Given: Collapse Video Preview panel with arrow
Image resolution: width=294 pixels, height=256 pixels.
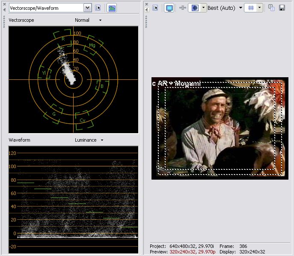Looking at the screenshot, I should pyautogui.click(x=147, y=9).
